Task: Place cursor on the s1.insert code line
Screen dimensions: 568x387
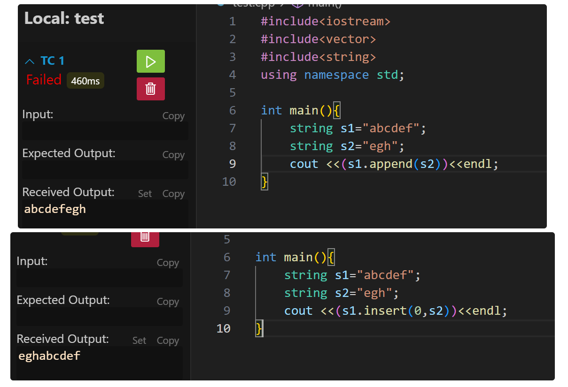Action: coord(396,311)
